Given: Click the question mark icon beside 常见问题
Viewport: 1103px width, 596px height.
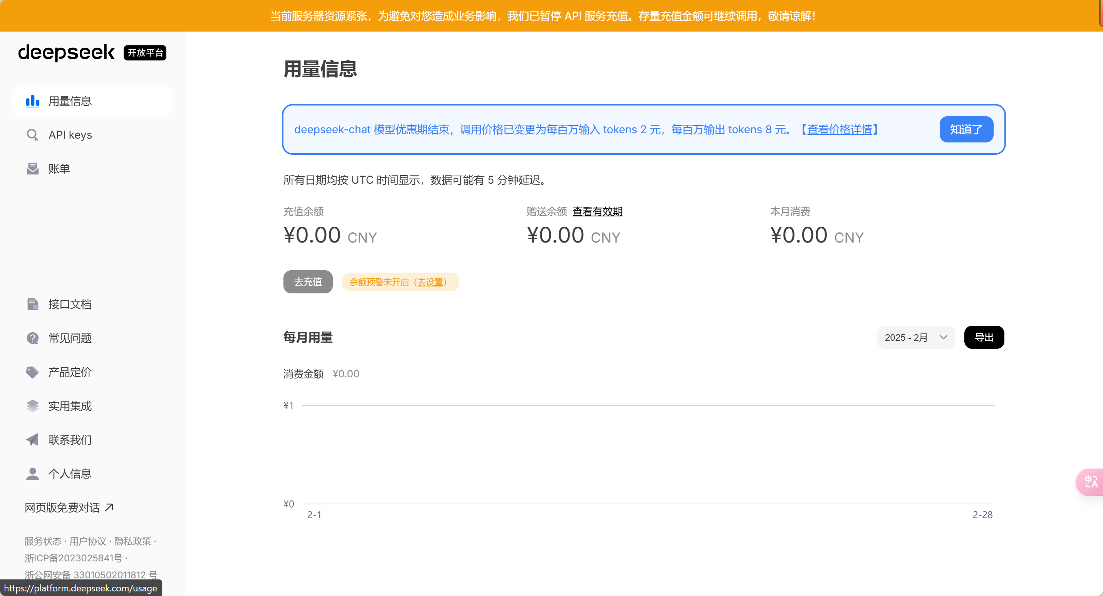Looking at the screenshot, I should pos(32,338).
